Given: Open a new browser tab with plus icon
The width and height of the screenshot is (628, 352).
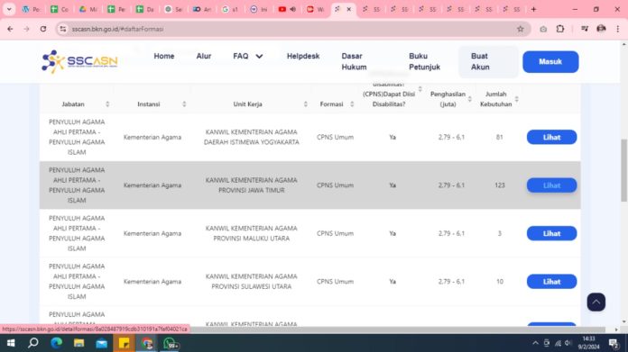Looking at the screenshot, I should coord(533,9).
